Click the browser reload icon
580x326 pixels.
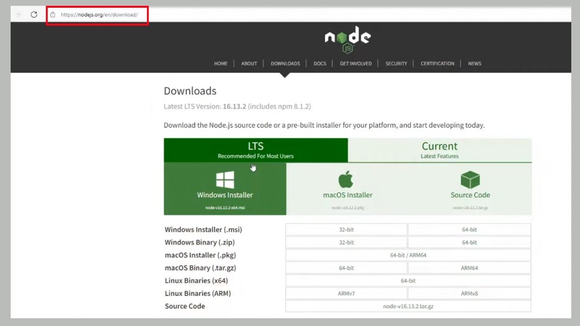pos(34,14)
